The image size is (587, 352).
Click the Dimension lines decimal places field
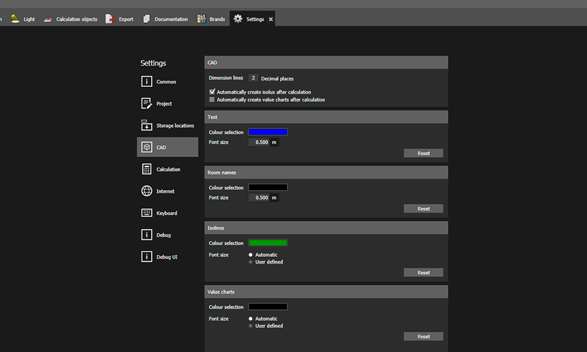pyautogui.click(x=253, y=78)
